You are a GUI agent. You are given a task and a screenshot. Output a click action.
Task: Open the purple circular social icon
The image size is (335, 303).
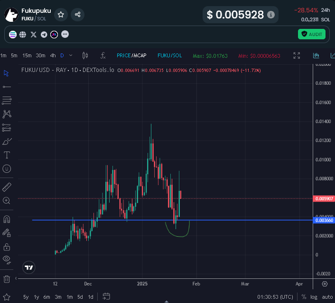(54, 35)
